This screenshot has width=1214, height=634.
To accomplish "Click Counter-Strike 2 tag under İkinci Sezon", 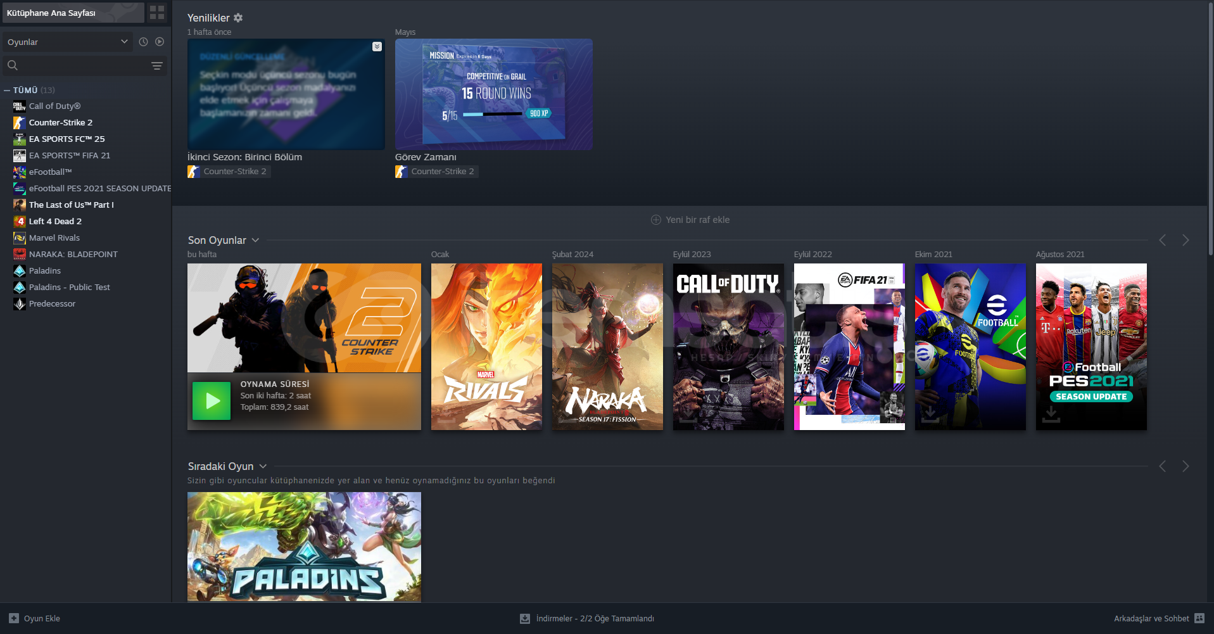I will [229, 171].
